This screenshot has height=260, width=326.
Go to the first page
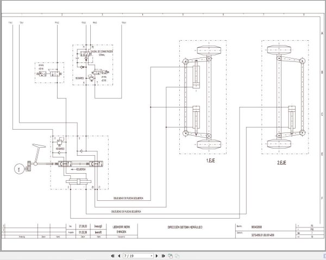pyautogui.click(x=112, y=256)
